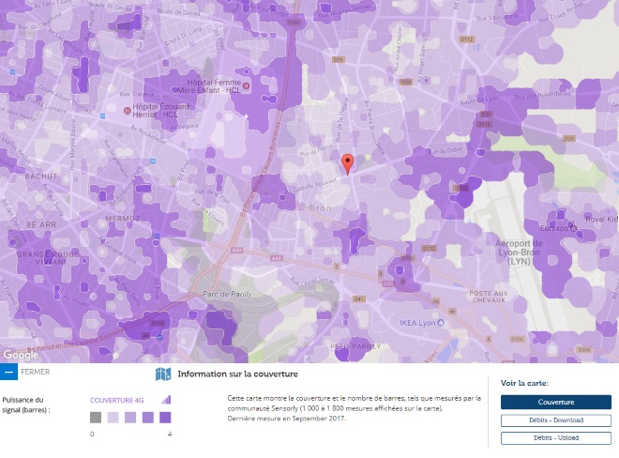Switch map to Débits - Upload
Screen dimensions: 619x458
555,437
